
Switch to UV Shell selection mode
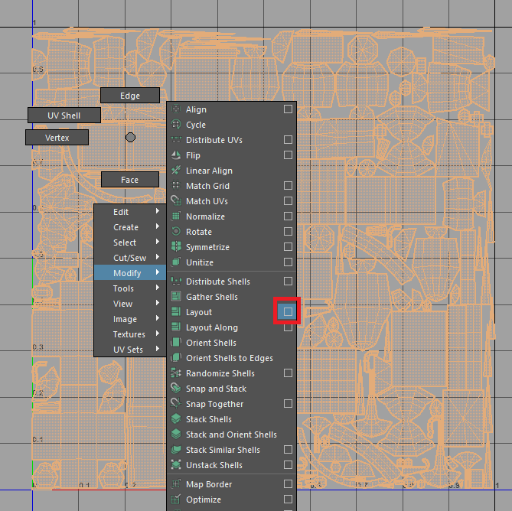tap(64, 116)
